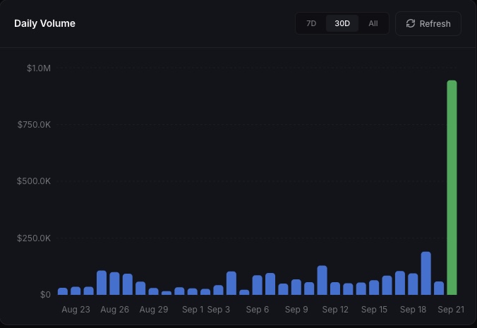The image size is (477, 328).
Task: Click the Daily Volume heading
Action: (44, 23)
